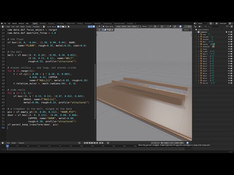Click the Scene name field
Image resolution: width=234 pixels, height=175 pixels.
tap(202, 23)
